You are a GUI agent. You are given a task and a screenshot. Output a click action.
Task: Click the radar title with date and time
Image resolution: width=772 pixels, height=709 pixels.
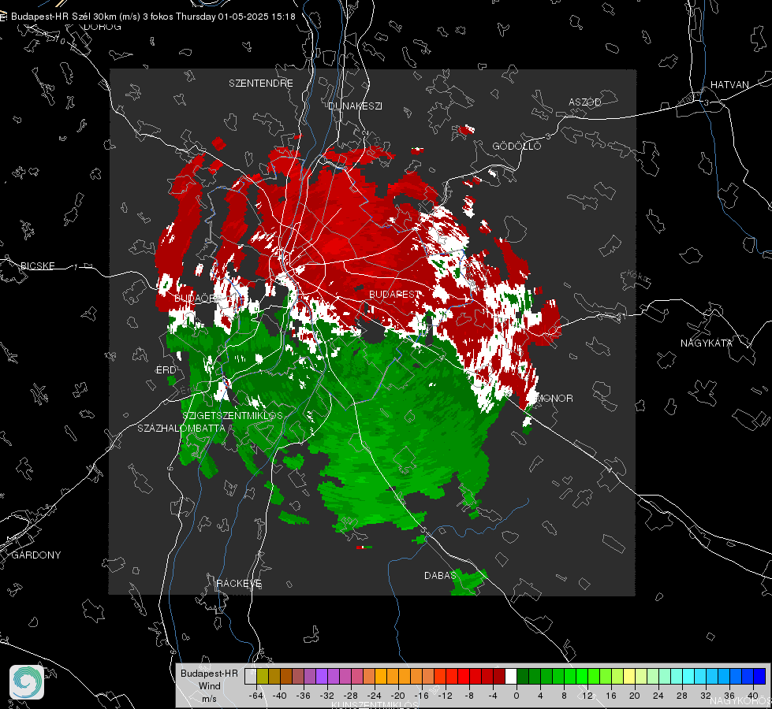tap(153, 17)
